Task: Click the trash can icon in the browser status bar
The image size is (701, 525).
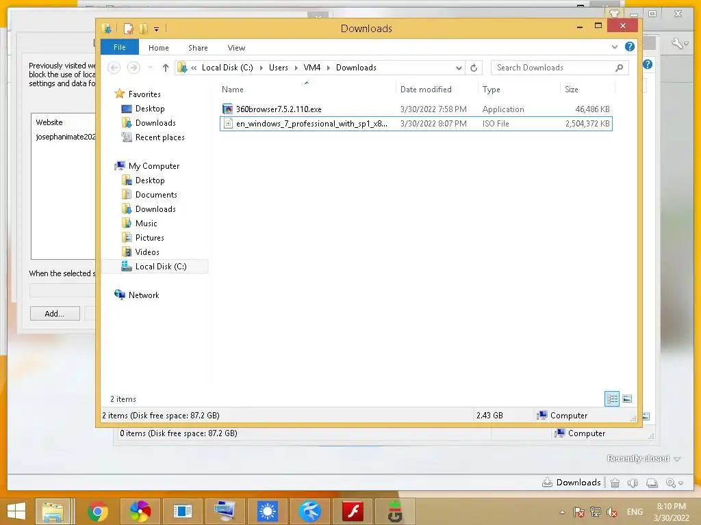Action: [x=615, y=483]
